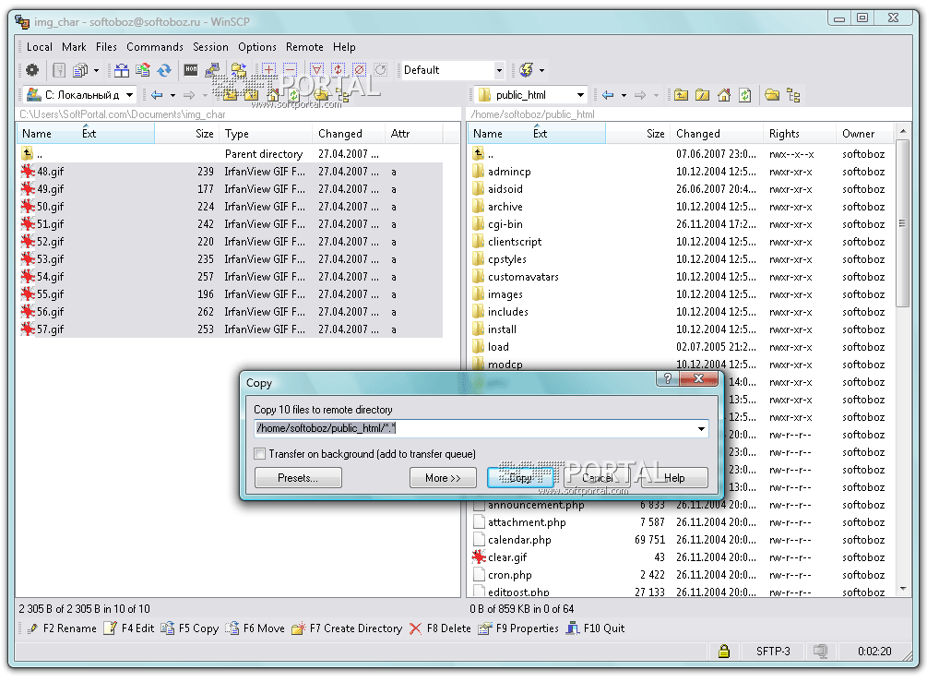Image resolution: width=927 pixels, height=682 pixels.
Task: Open the Commands menu
Action: coord(155,47)
